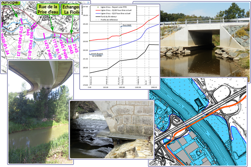Click the 'Rue de la Prise d'eau' map label
251x167 pixels.
pos(48,10)
